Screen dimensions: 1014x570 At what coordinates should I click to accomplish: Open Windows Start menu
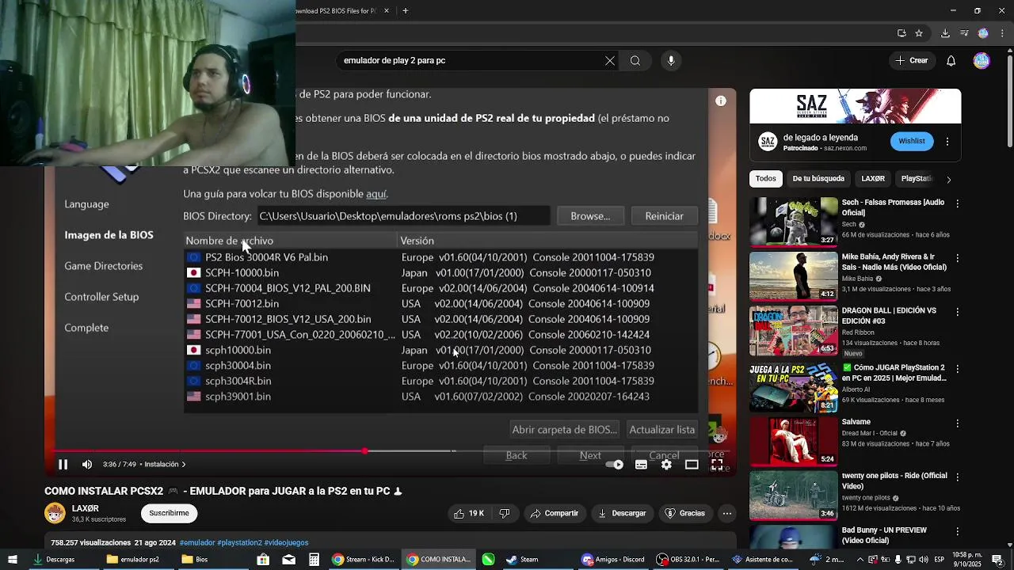point(12,560)
